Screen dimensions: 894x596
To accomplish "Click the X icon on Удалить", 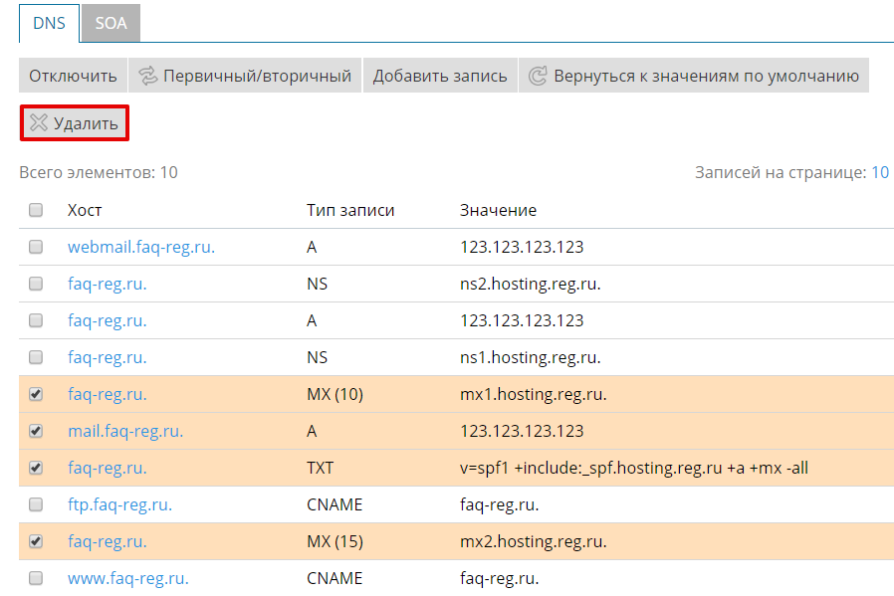I will (39, 123).
